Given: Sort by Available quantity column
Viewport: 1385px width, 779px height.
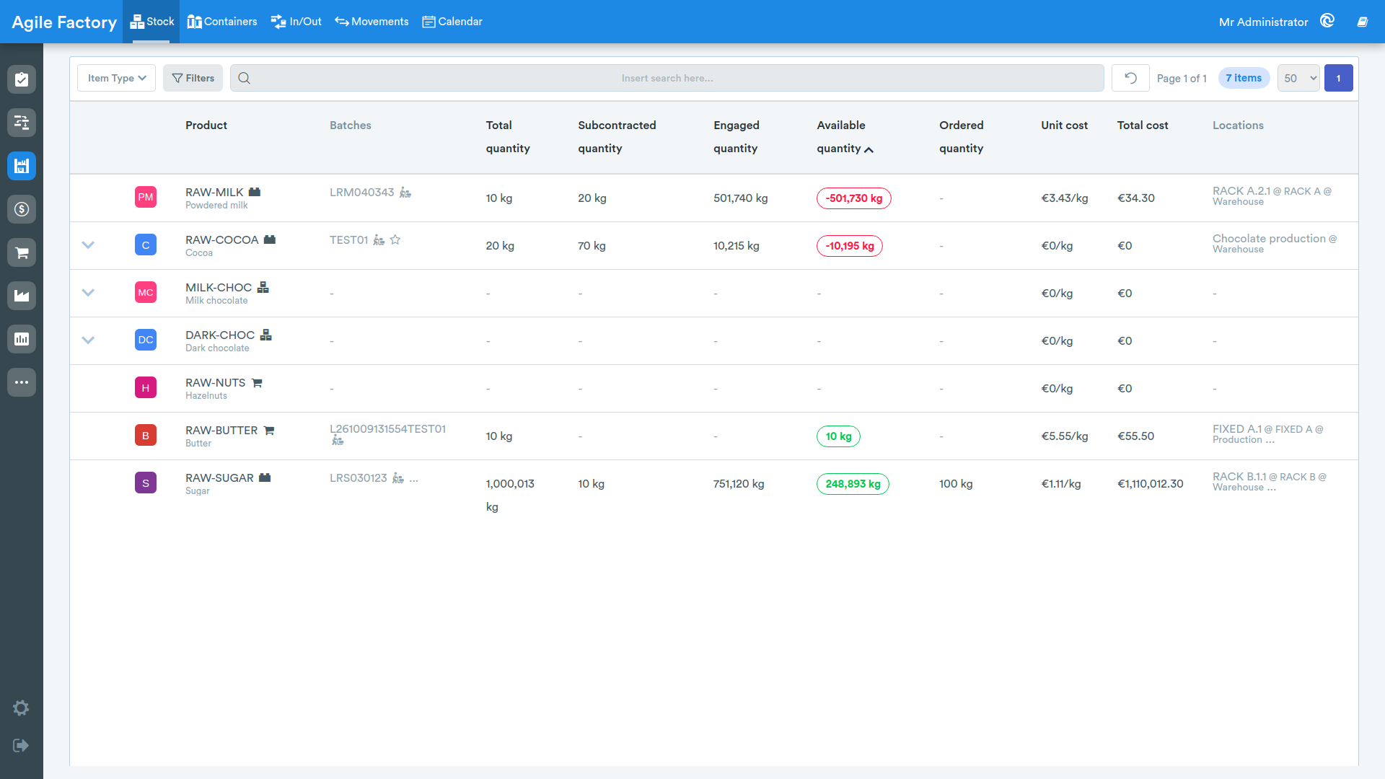Looking at the screenshot, I should point(845,137).
